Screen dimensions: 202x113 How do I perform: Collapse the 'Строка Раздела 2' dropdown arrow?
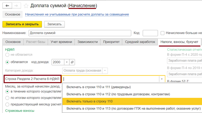click(162, 79)
